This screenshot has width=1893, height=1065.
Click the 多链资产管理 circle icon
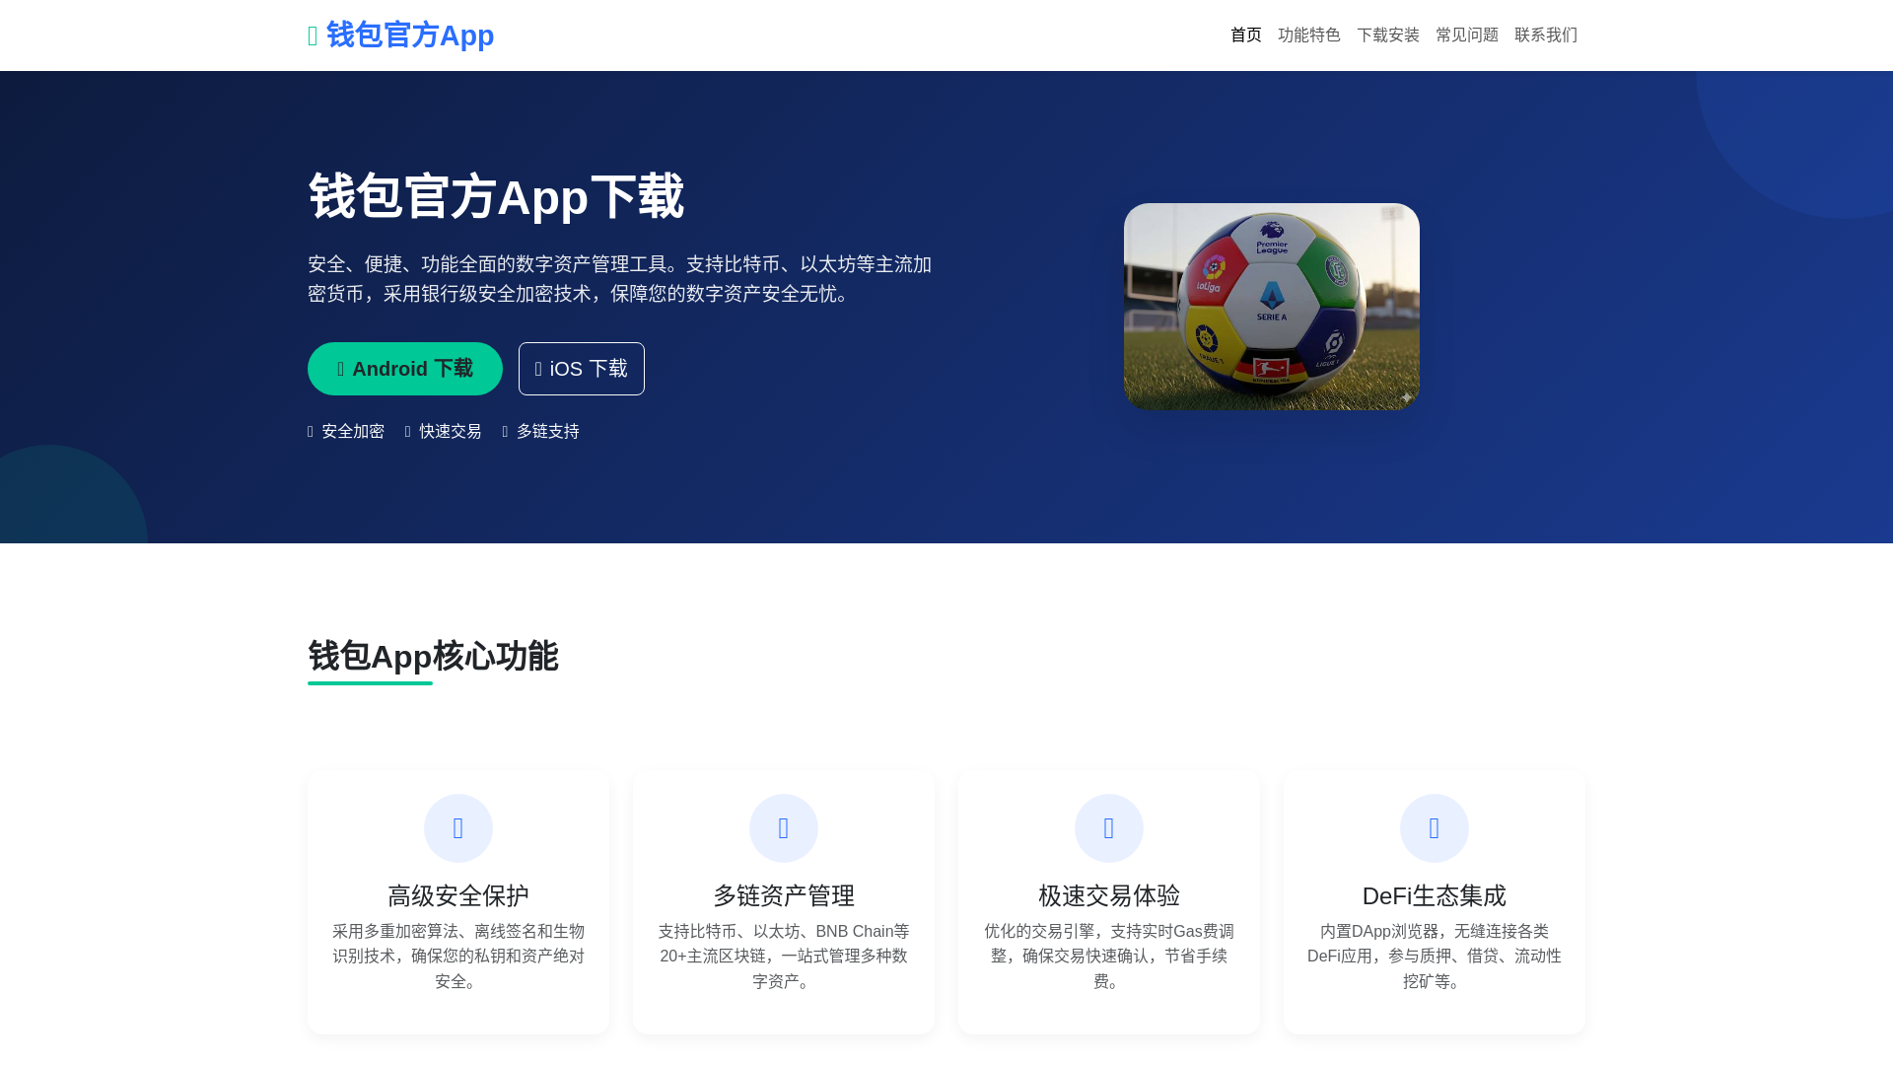(x=784, y=828)
